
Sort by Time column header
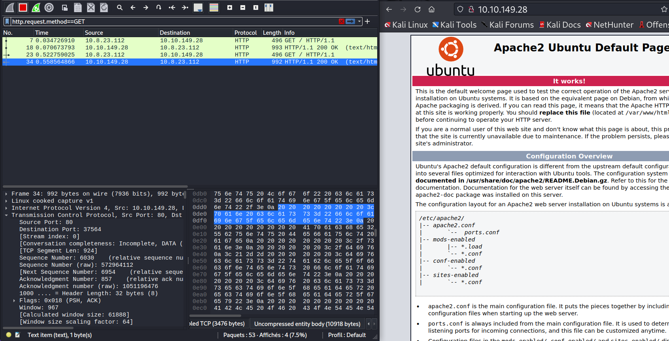click(59, 33)
